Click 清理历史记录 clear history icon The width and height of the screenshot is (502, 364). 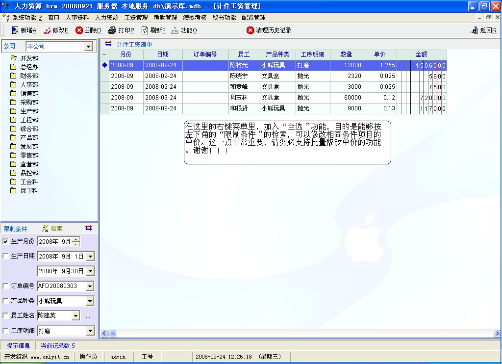[251, 30]
